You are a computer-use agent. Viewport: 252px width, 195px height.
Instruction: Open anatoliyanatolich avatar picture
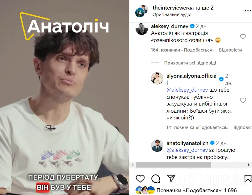click(x=157, y=146)
